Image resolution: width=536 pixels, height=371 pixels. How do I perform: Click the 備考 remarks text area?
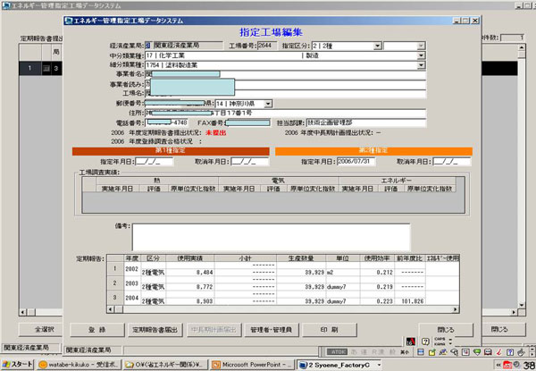click(271, 237)
